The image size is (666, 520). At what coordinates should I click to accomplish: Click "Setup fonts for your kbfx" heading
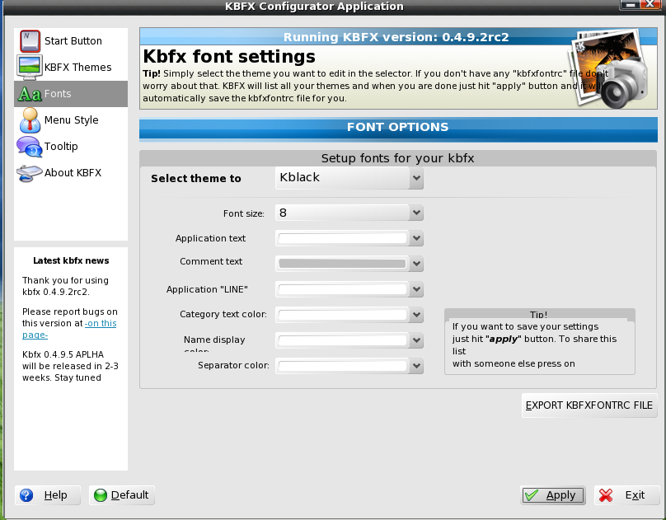(x=397, y=158)
